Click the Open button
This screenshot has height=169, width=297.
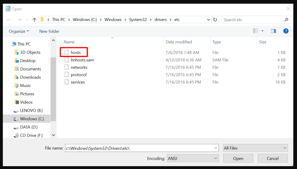click(238, 158)
